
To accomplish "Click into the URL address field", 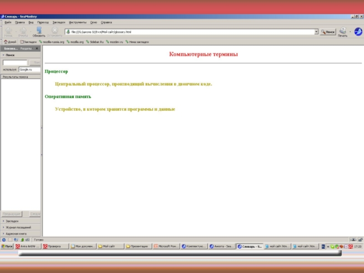I will [192, 32].
